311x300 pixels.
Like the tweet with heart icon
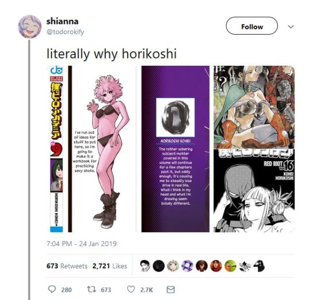click(131, 289)
